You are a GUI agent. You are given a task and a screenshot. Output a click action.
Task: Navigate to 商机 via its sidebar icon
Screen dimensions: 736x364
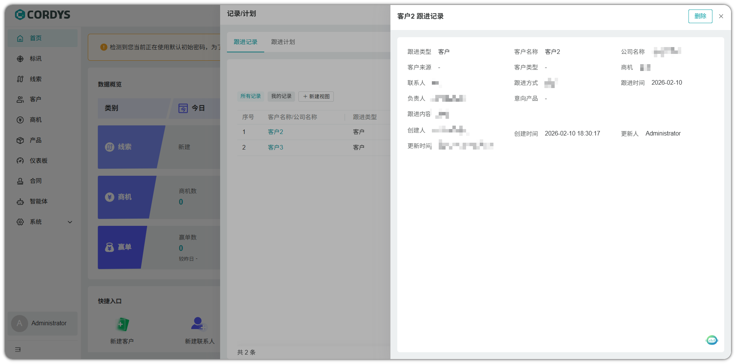(x=20, y=120)
